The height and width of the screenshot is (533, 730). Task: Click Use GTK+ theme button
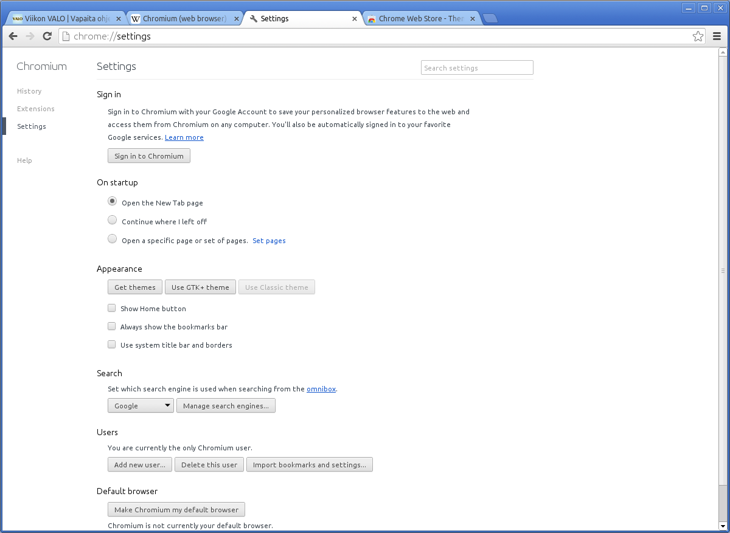tap(200, 287)
